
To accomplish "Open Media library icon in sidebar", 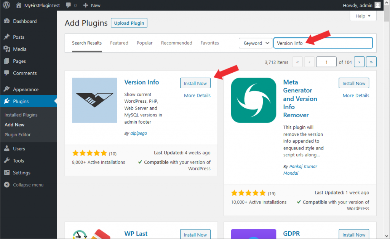I will click(7, 49).
